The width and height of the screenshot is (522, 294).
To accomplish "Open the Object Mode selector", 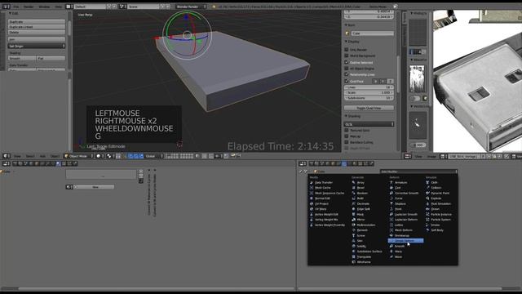I will click(78, 156).
